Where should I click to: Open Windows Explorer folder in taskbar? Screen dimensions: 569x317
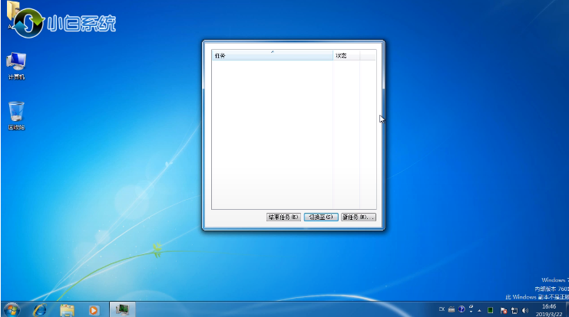click(67, 310)
